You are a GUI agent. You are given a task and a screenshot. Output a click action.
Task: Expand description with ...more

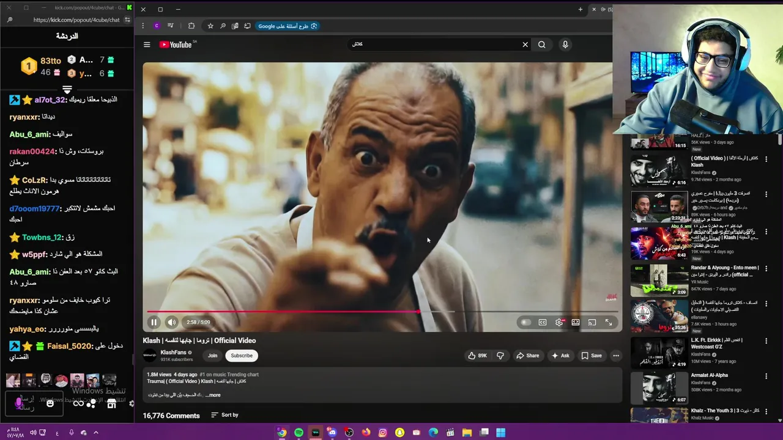click(x=212, y=395)
